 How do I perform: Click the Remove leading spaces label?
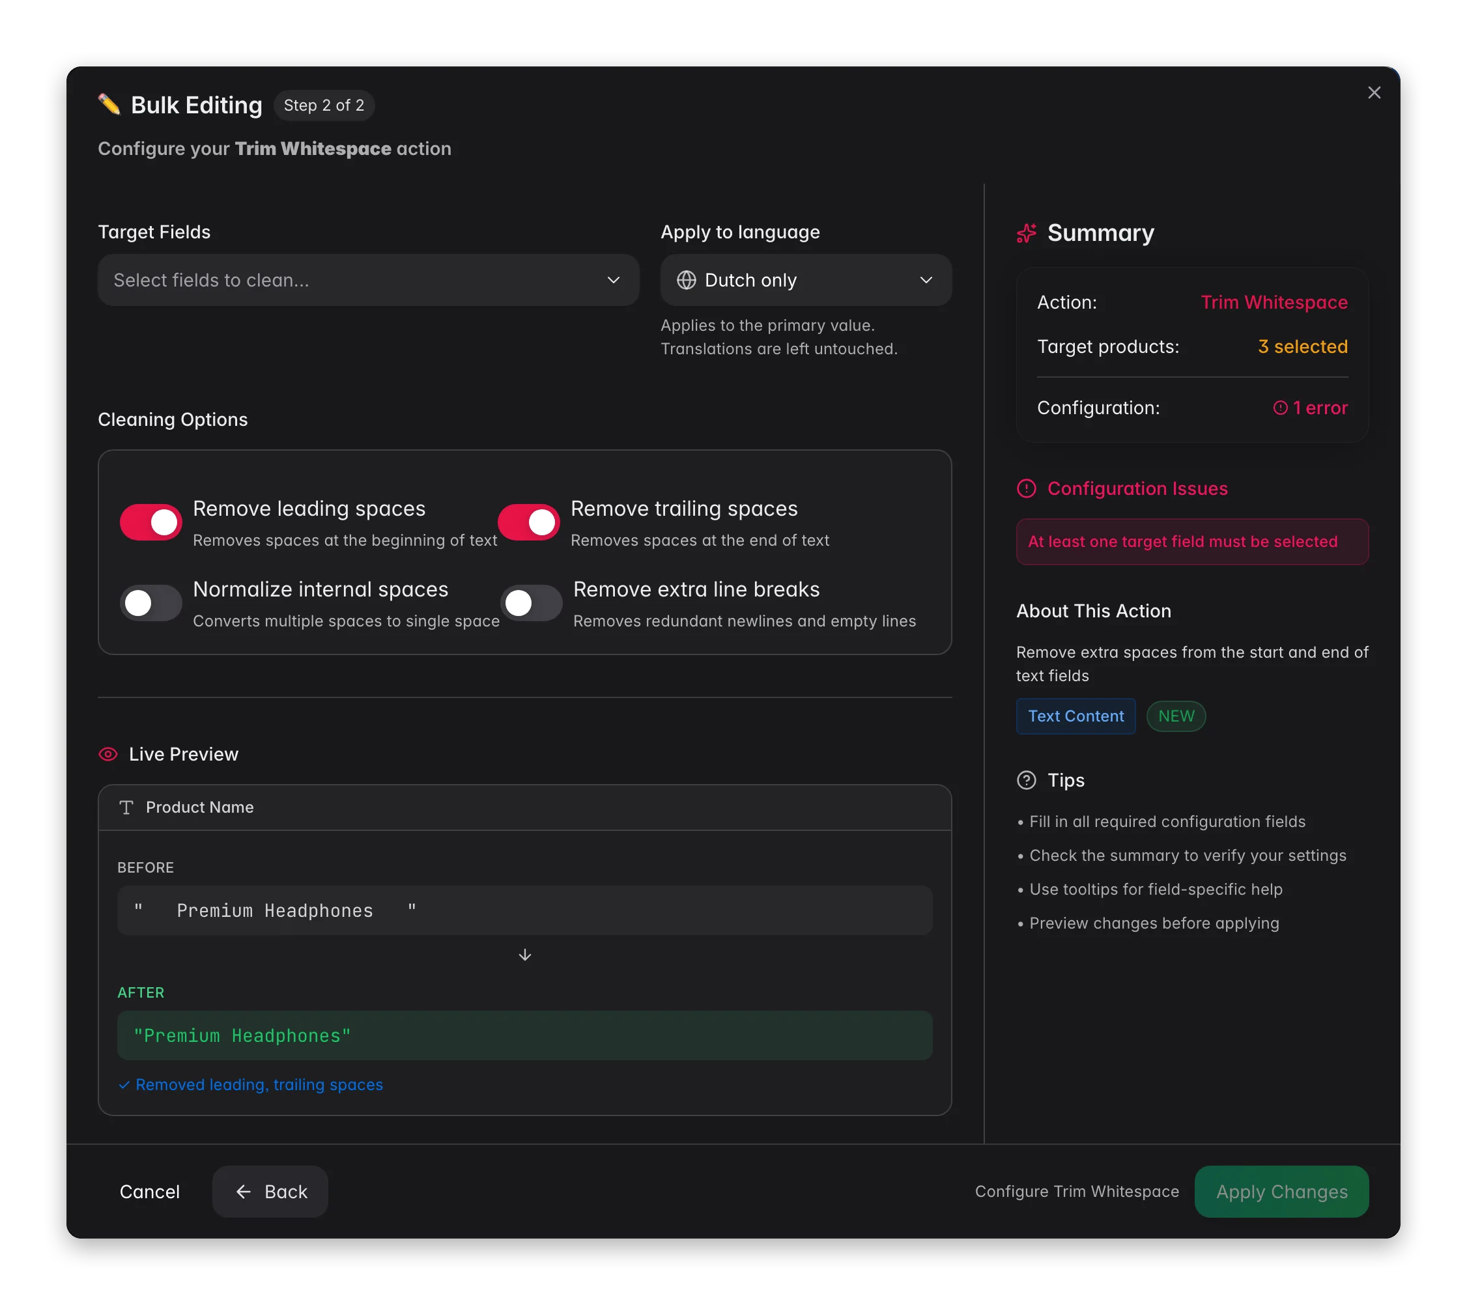309,509
